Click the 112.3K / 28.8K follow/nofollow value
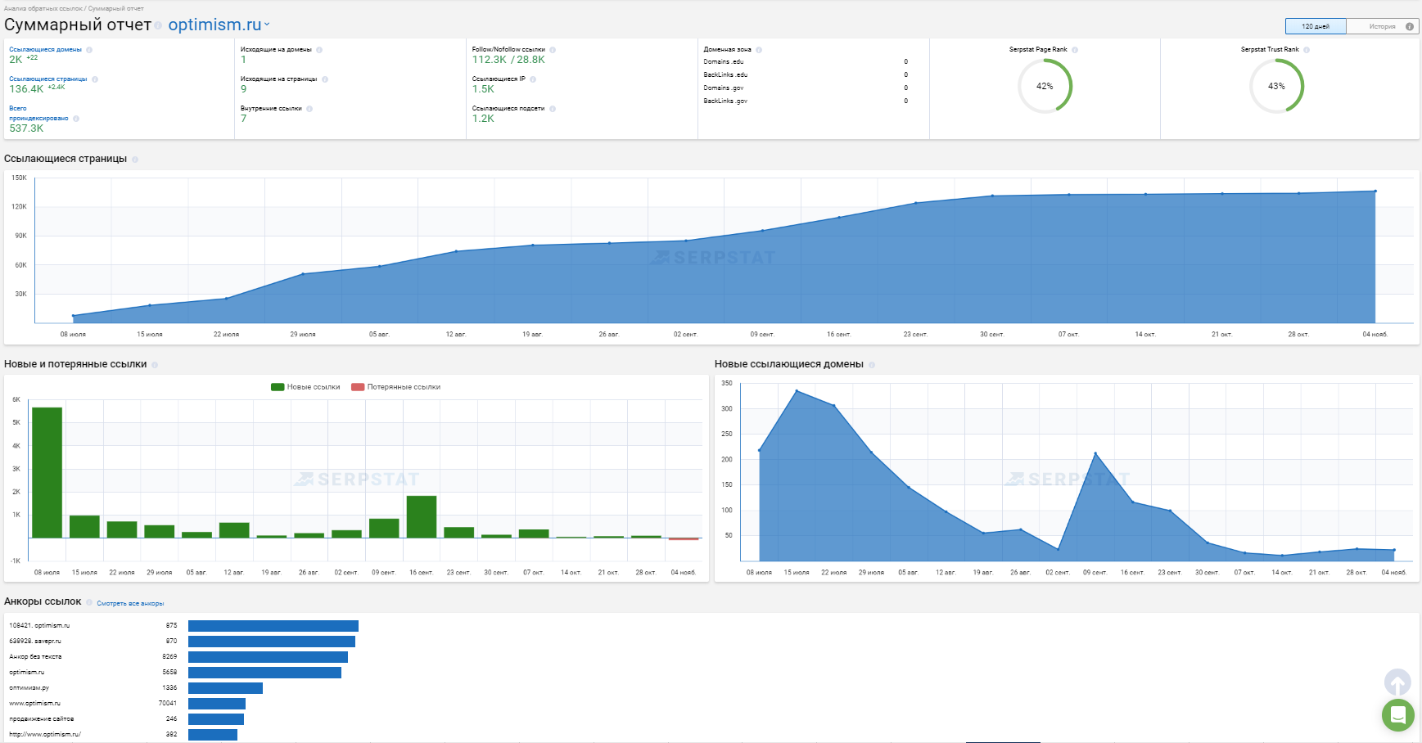This screenshot has width=1422, height=743. [x=508, y=60]
